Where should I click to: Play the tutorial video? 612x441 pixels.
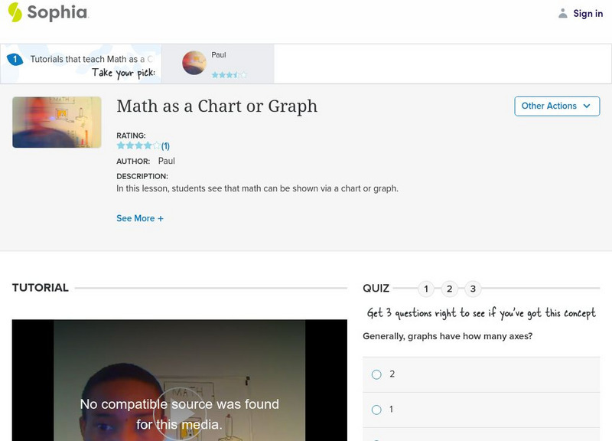[x=179, y=414]
